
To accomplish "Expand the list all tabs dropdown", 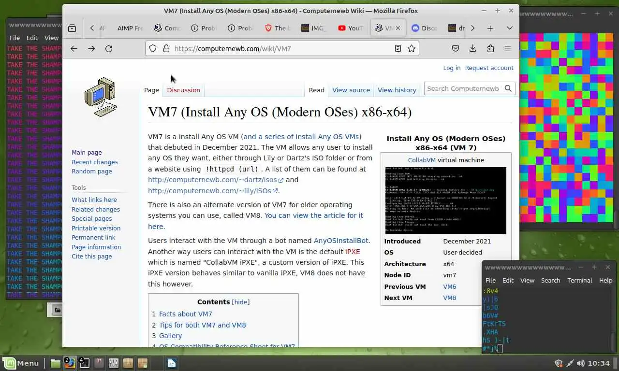I will click(x=509, y=29).
